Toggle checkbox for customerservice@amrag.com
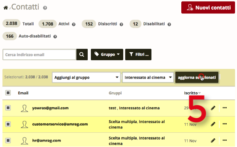Viewport: 237px width, 147px height. pos(8,124)
